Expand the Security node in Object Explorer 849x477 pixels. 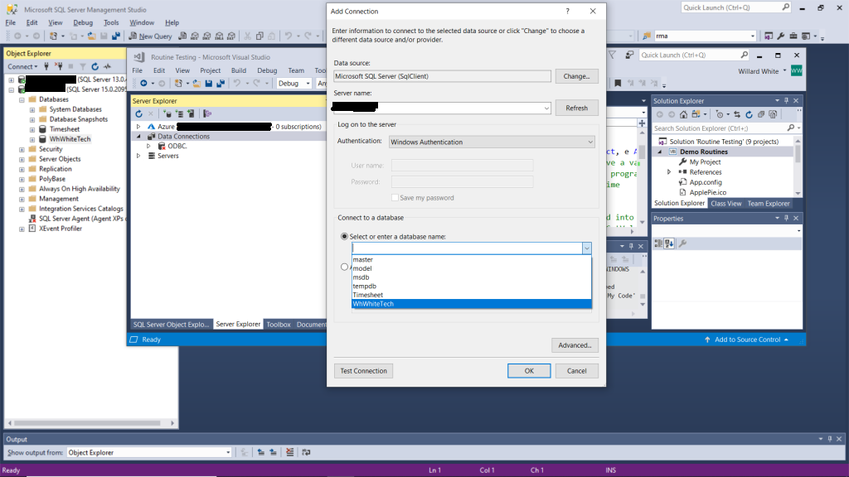pos(22,149)
